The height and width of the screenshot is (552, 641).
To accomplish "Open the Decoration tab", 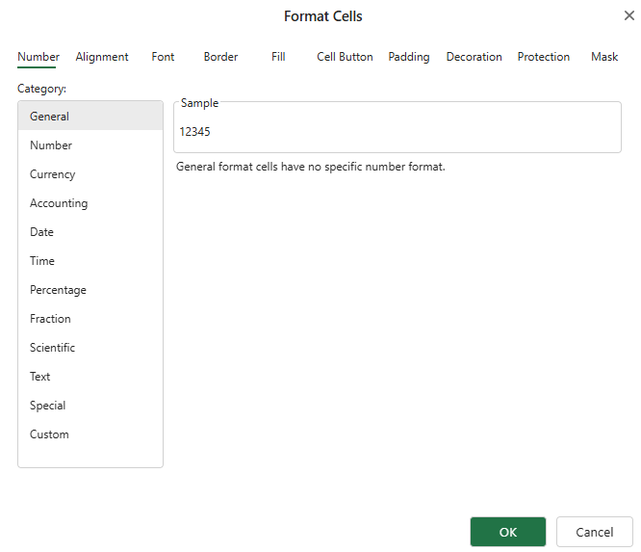I will tap(474, 57).
